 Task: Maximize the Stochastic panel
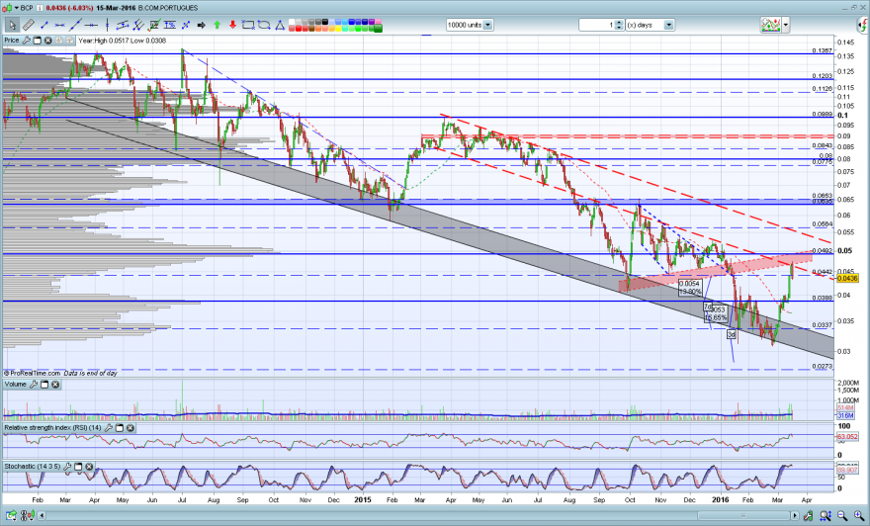coord(78,467)
